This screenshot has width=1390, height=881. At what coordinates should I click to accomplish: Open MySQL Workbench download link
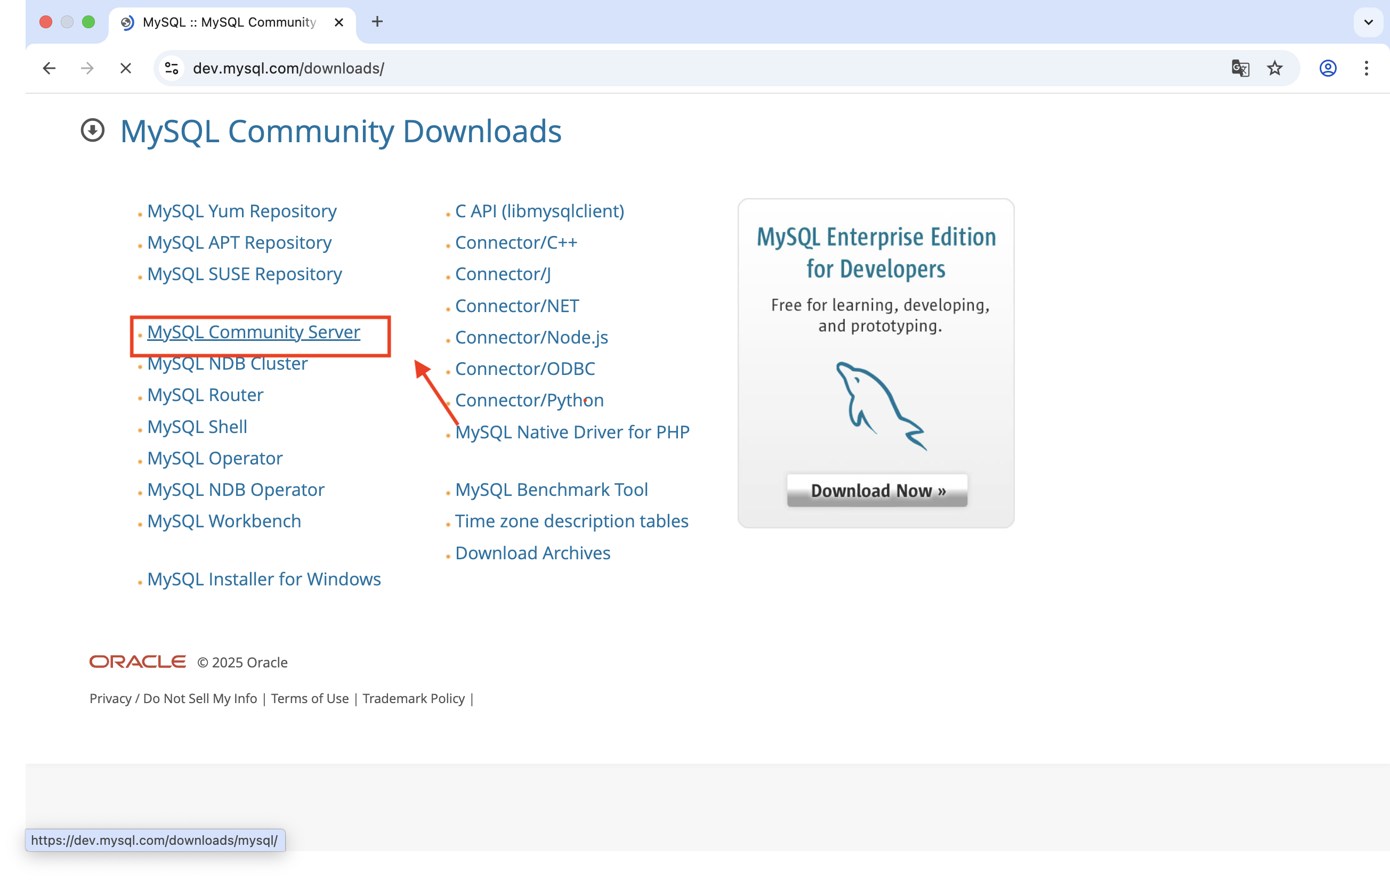click(224, 521)
